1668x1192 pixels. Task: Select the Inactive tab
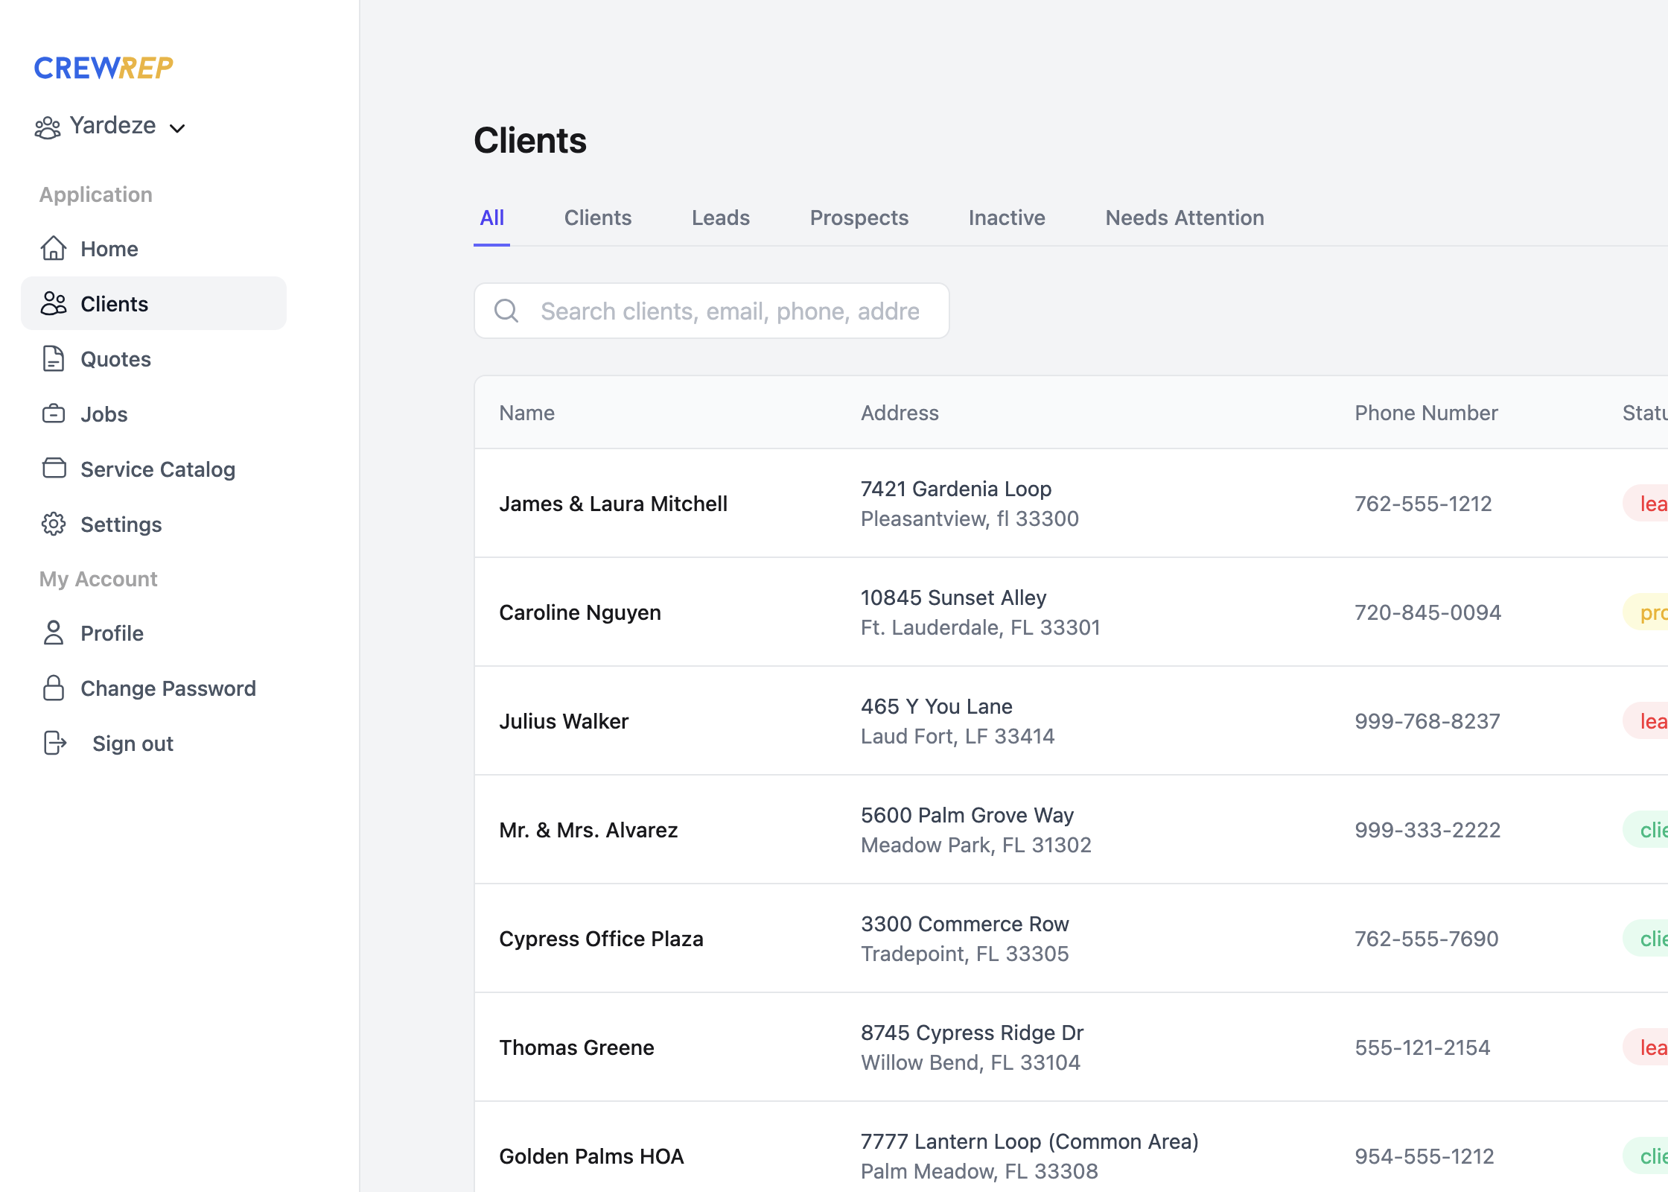[x=1006, y=218]
